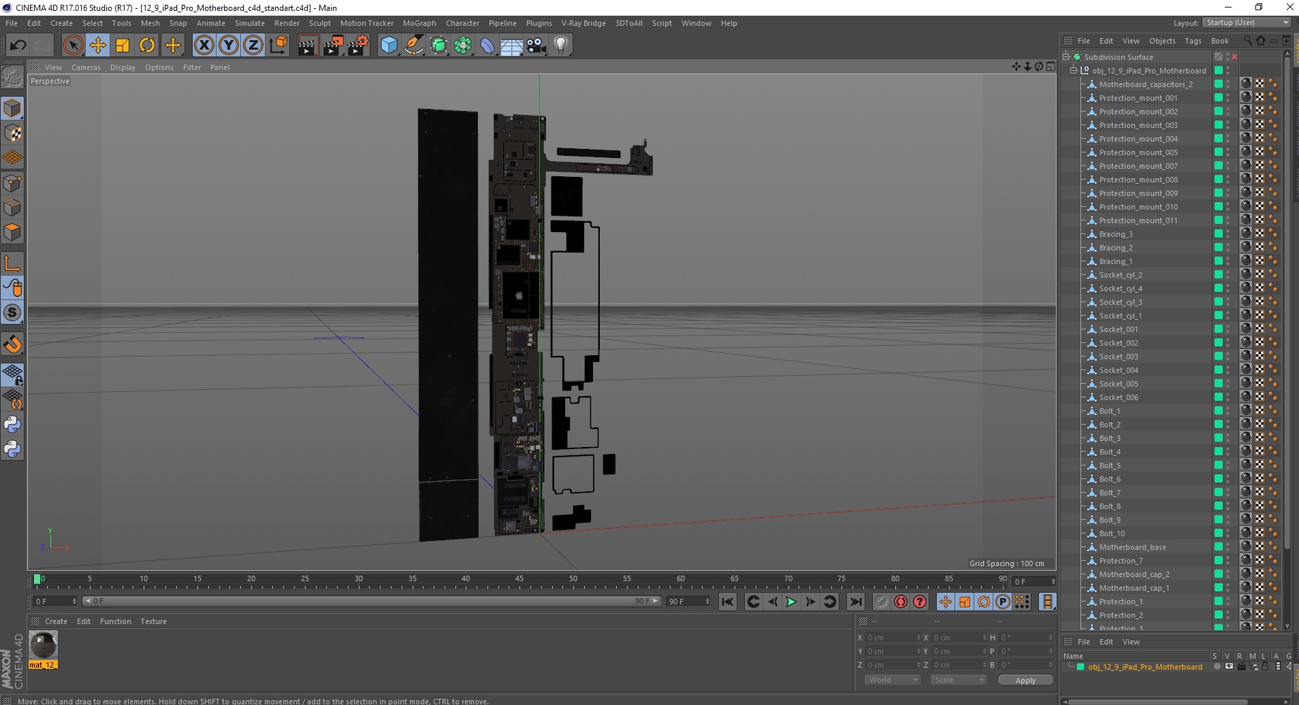Click the coordinate system icon
1299x705 pixels.
pos(278,46)
